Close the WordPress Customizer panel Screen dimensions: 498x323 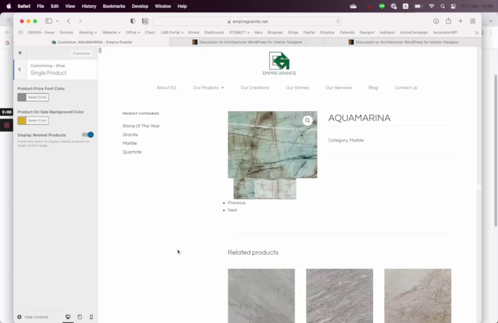20,53
